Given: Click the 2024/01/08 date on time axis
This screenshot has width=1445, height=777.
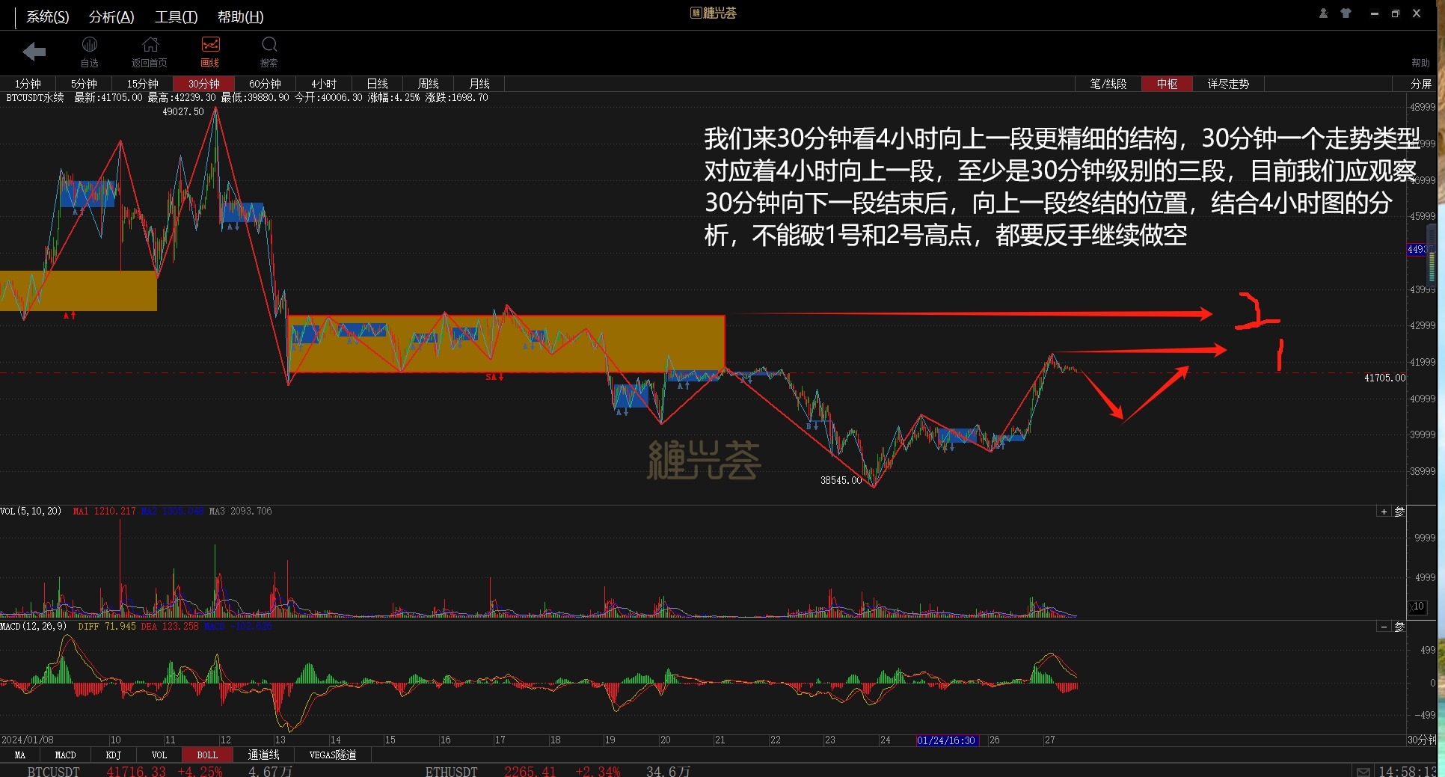Looking at the screenshot, I should point(28,740).
